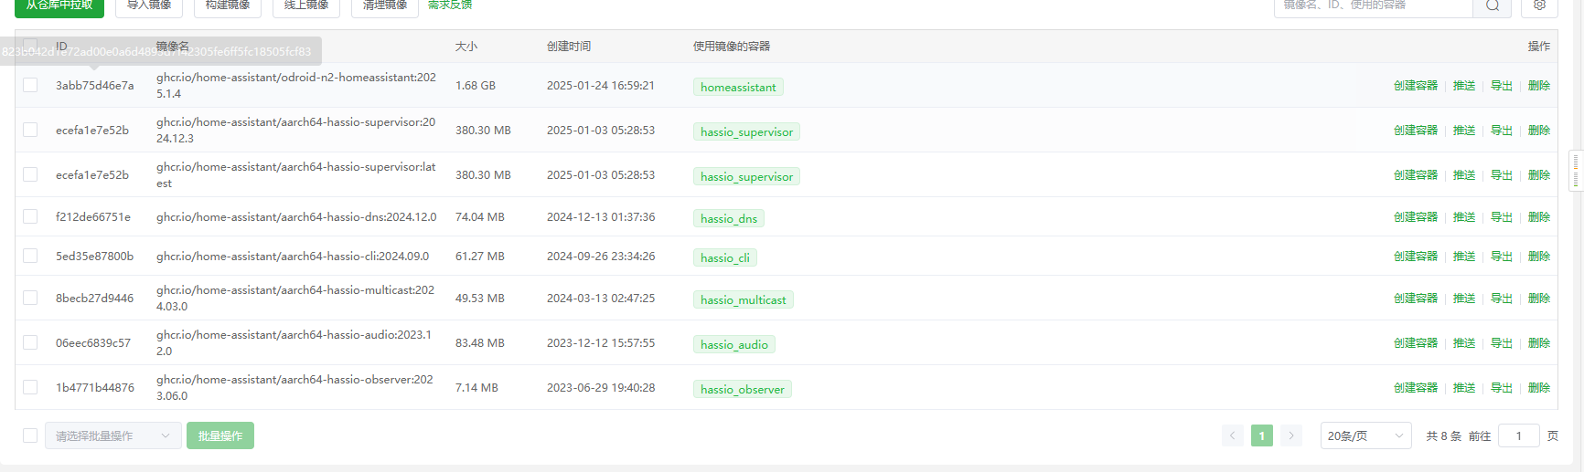Click 创建容器 for hassio-audio image
The image size is (1584, 472).
[1416, 342]
